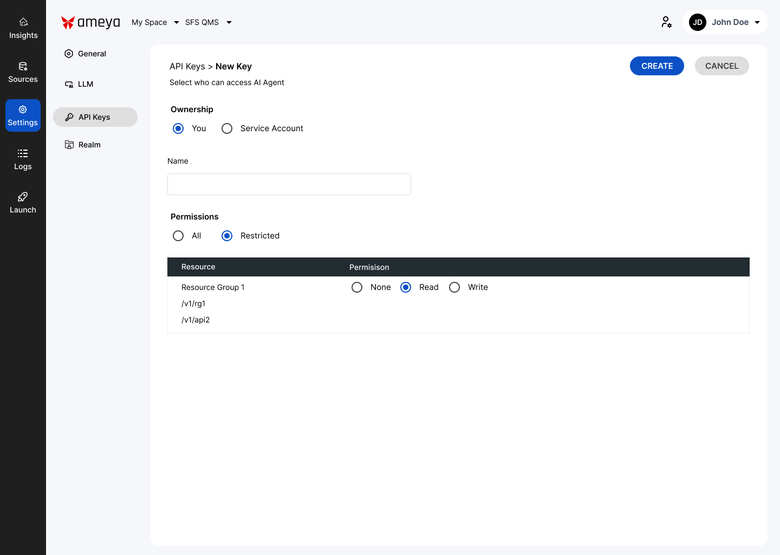Open the Settings gear in sidebar
The width and height of the screenshot is (780, 555).
click(23, 109)
